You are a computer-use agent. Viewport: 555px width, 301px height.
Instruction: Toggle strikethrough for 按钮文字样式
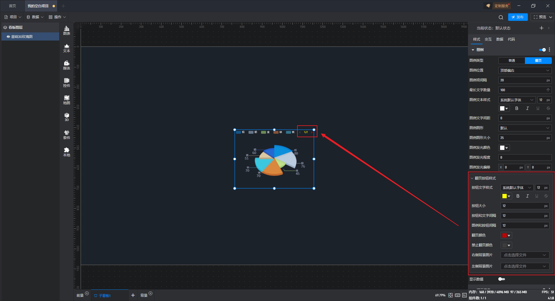click(546, 196)
